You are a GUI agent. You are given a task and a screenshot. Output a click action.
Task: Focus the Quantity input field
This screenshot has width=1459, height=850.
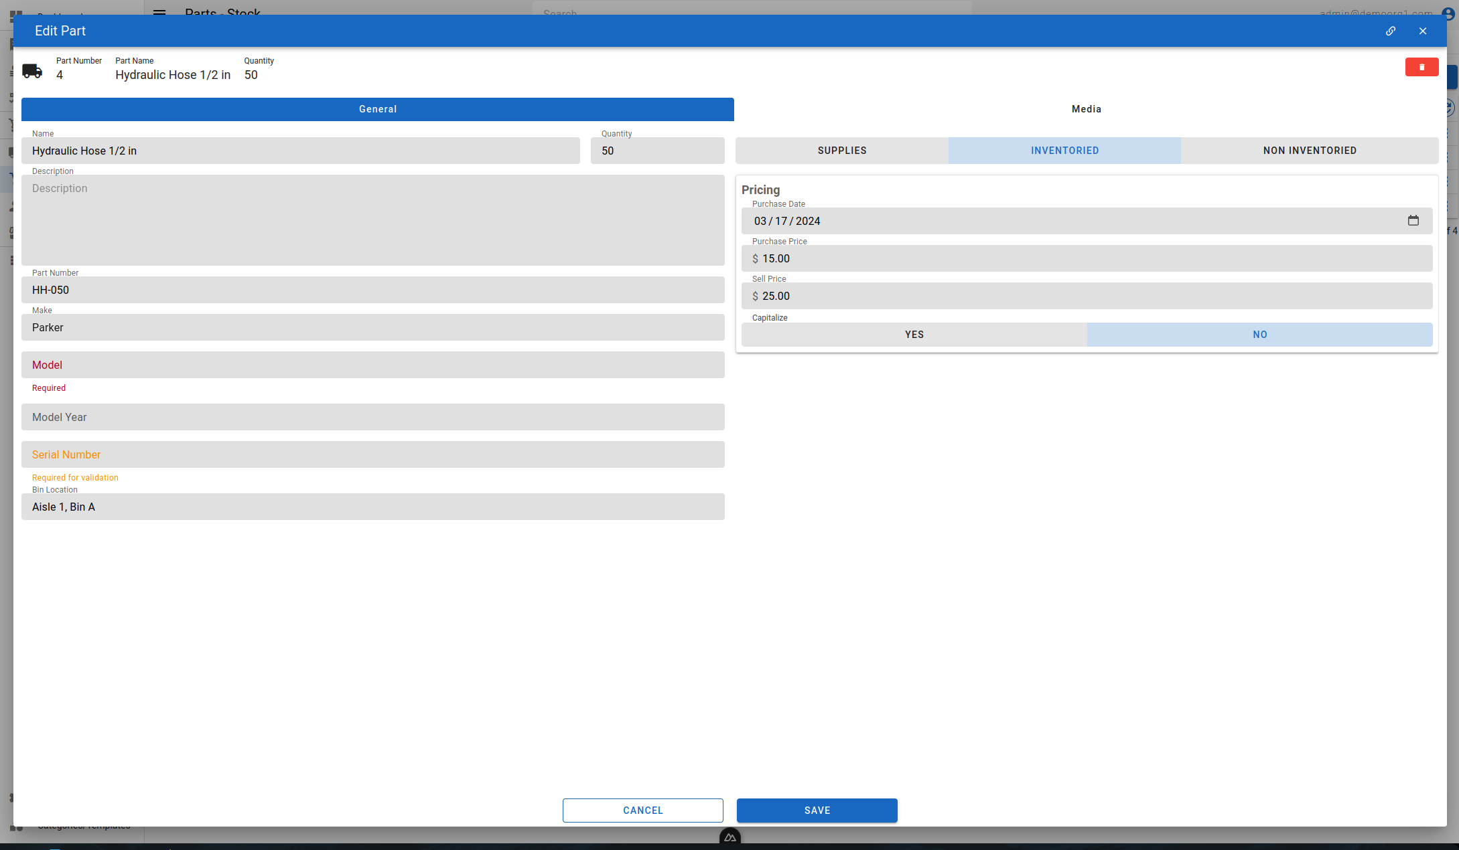click(658, 151)
